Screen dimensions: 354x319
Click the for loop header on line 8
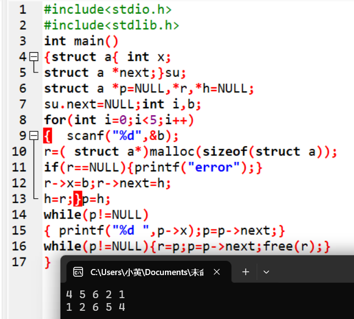point(119,120)
